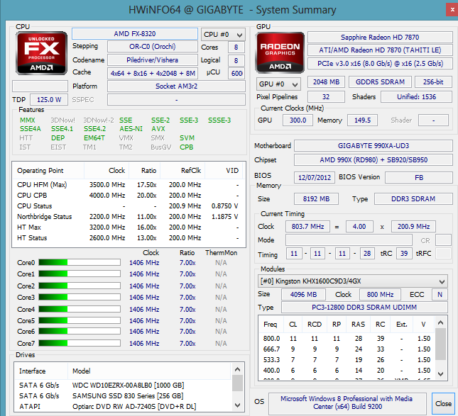Click the module size 4096 MB field
The height and width of the screenshot is (416, 458).
pyautogui.click(x=303, y=294)
